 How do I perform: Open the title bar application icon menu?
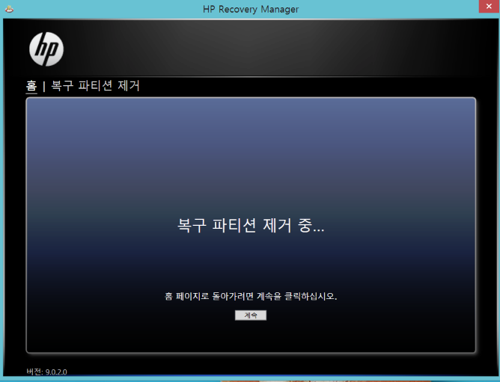[9, 9]
